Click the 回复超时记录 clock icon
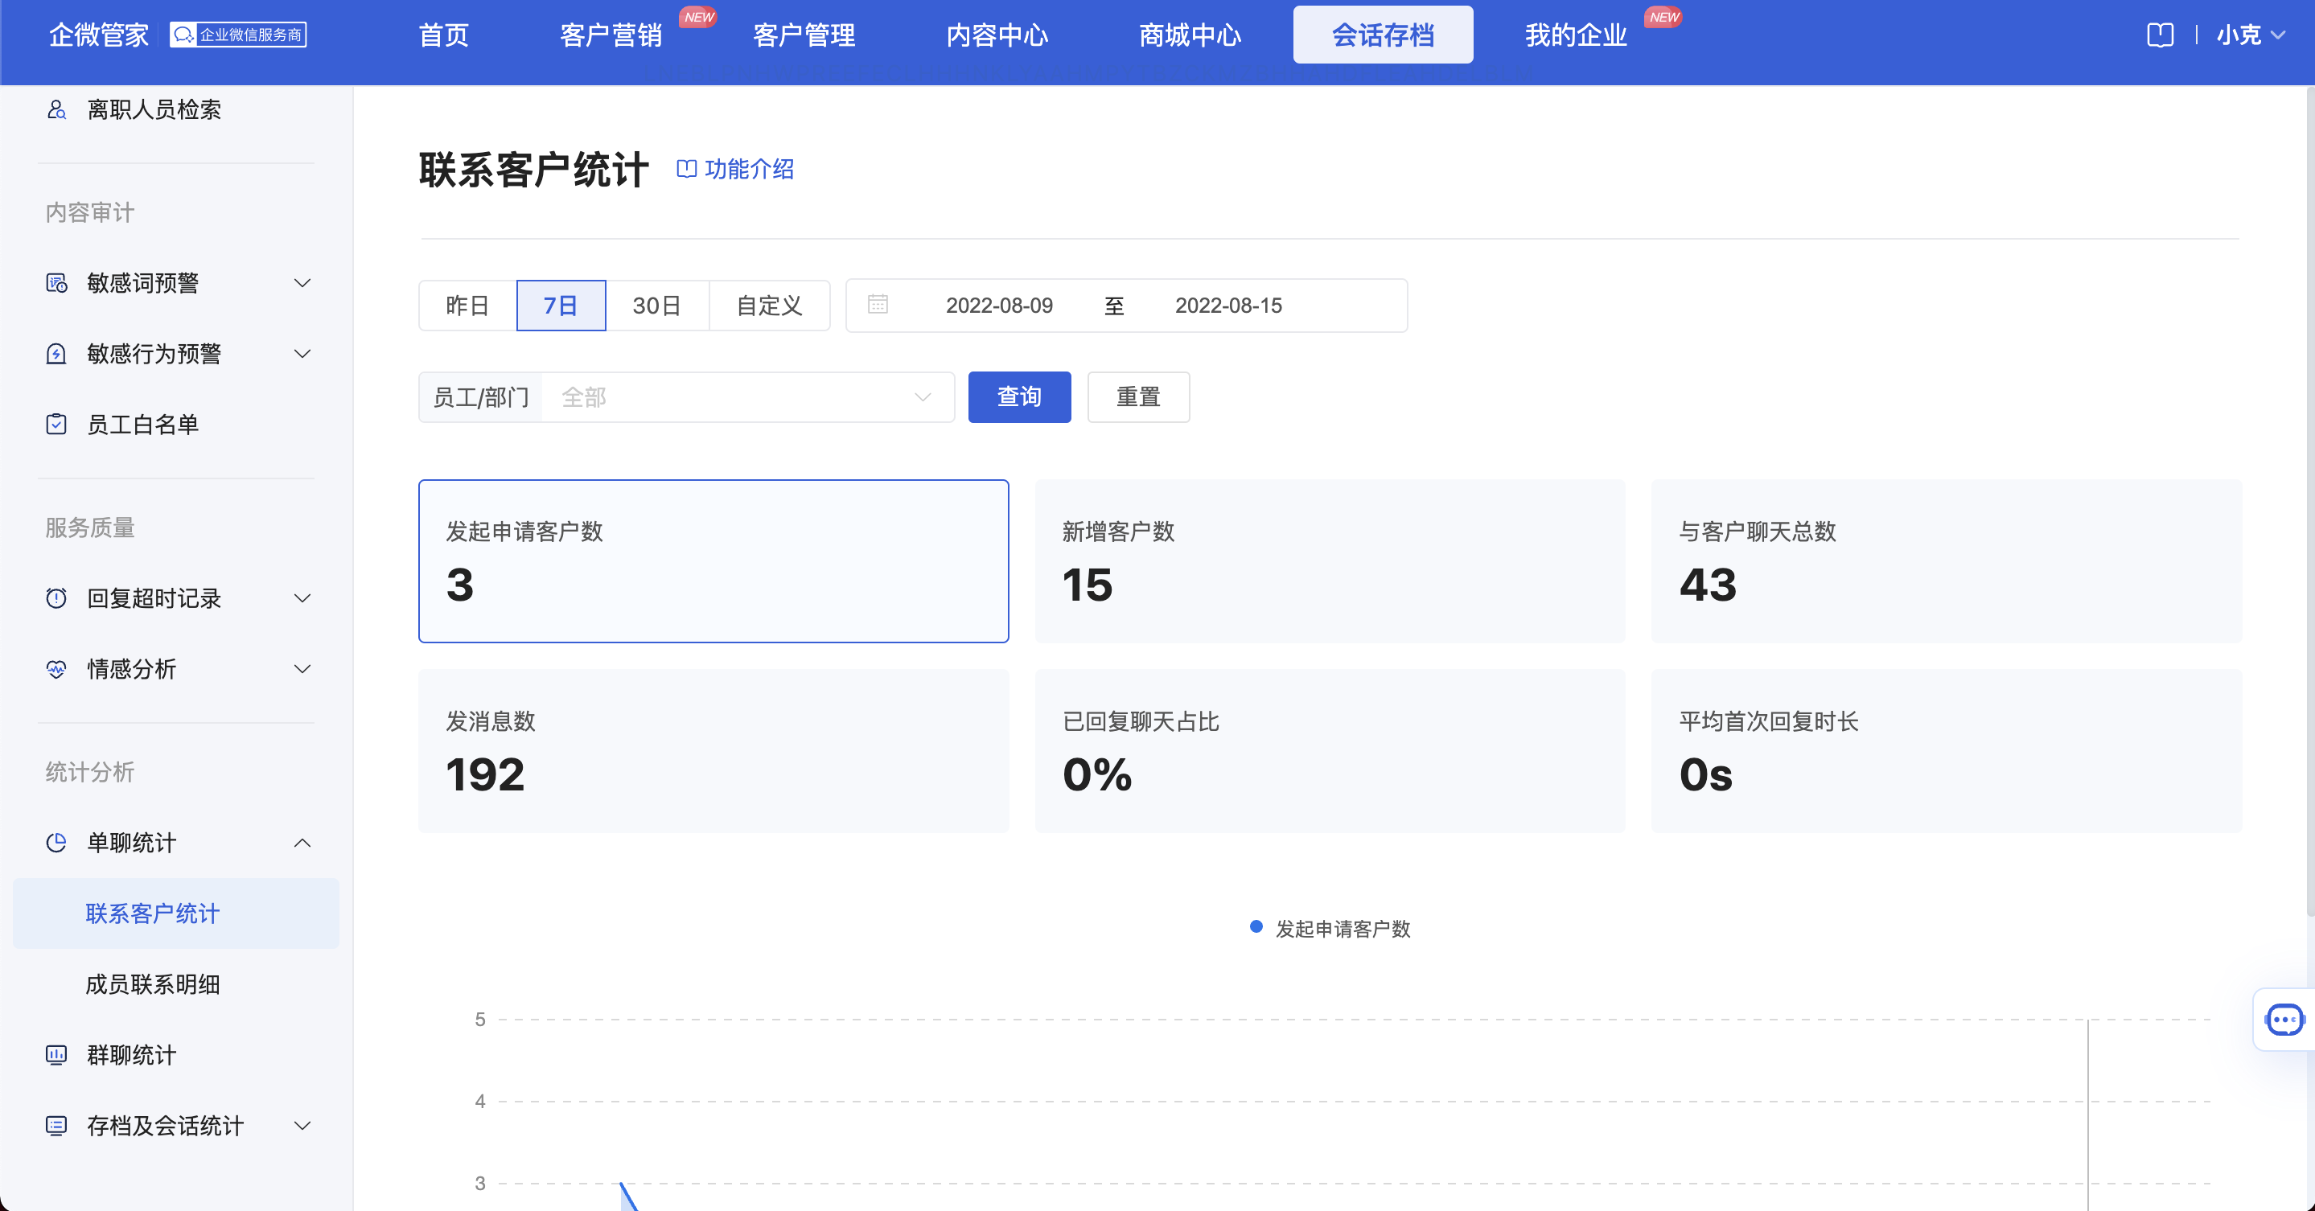The height and width of the screenshot is (1211, 2315). 56,598
